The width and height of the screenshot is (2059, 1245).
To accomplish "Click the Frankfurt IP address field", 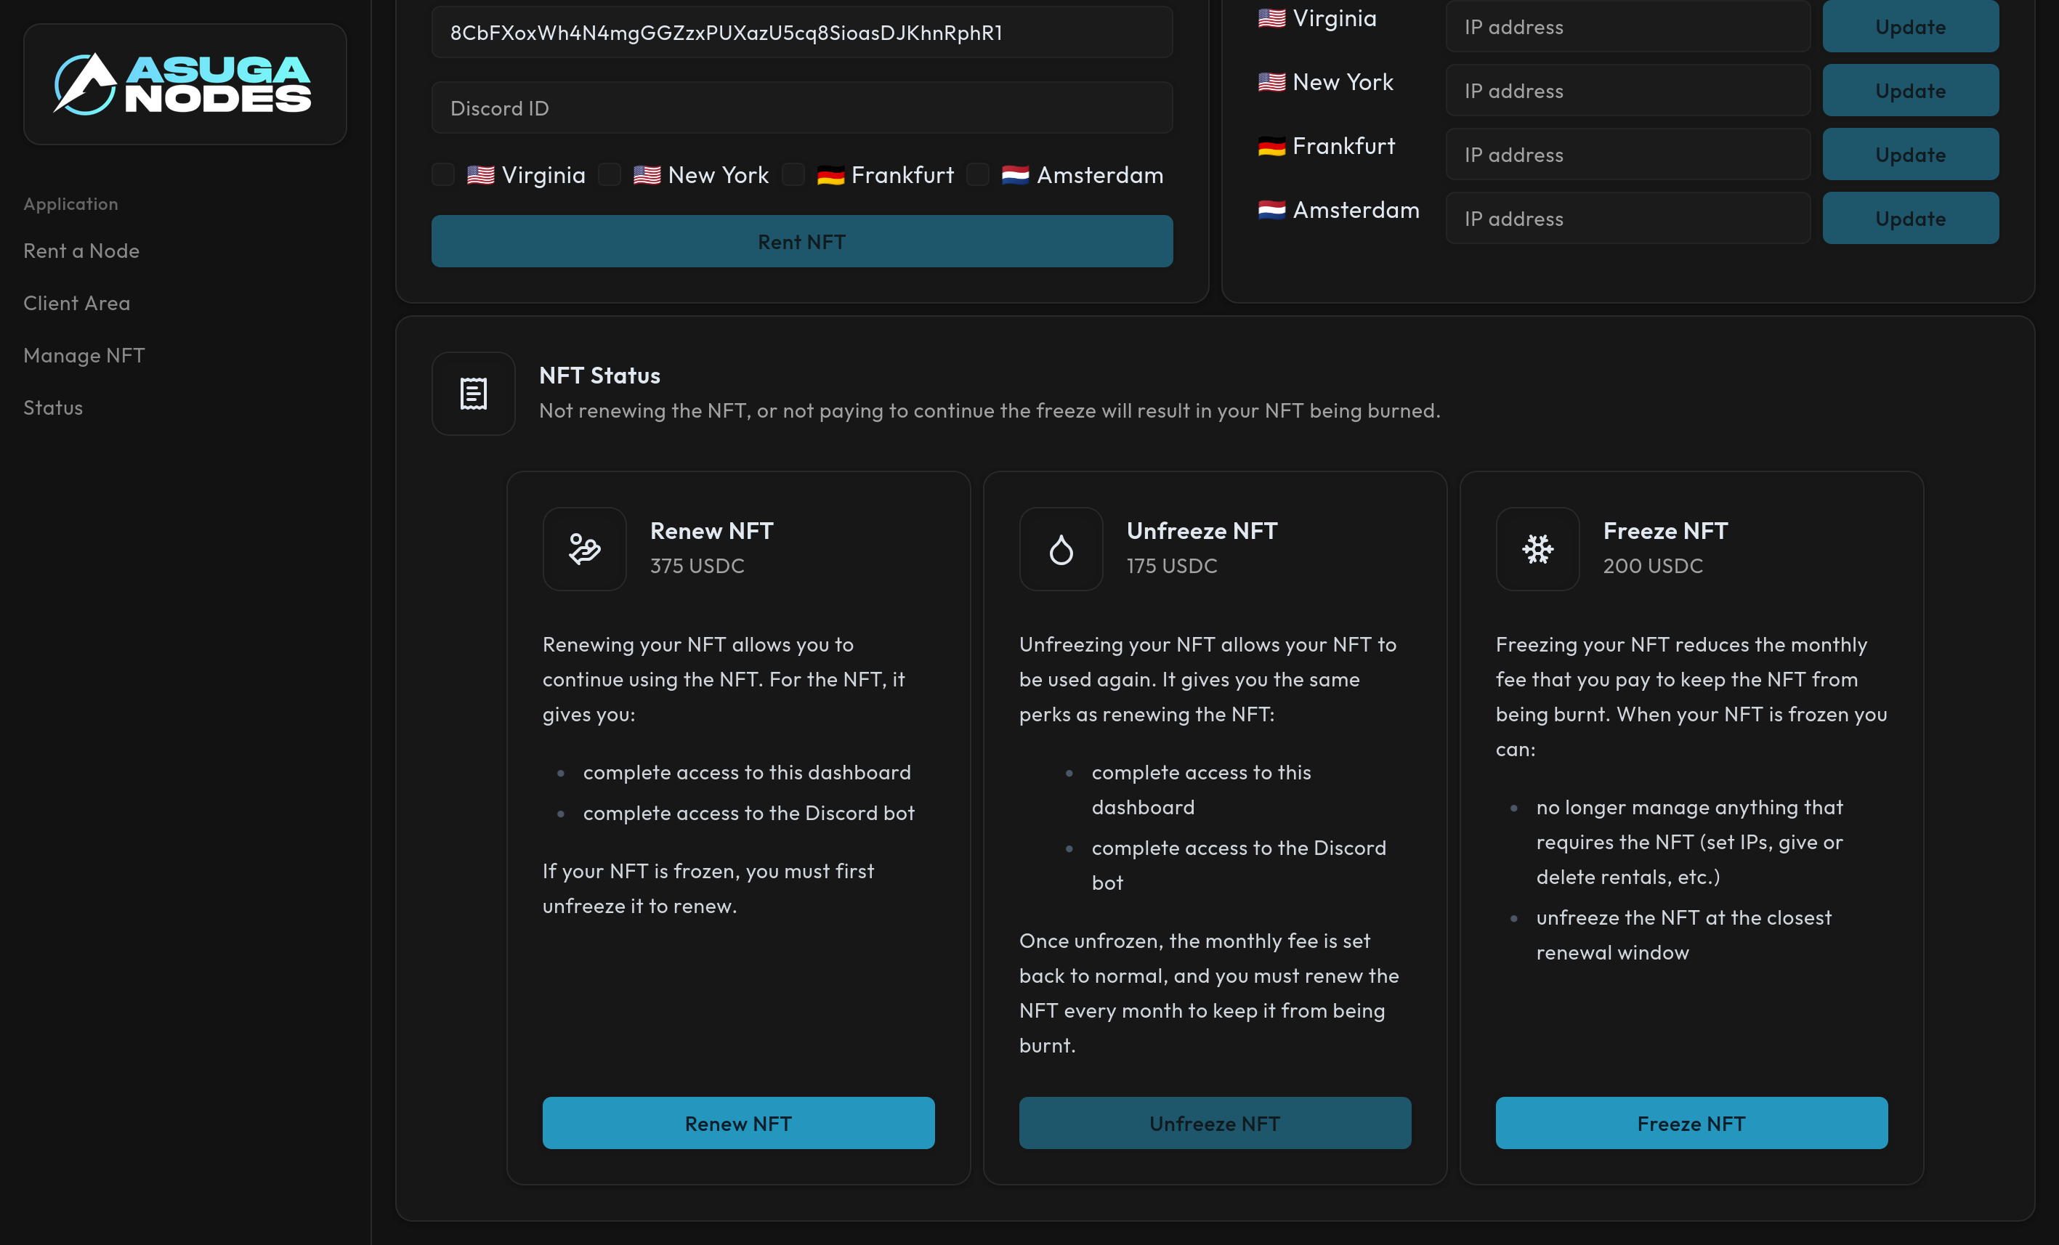I will [1627, 155].
